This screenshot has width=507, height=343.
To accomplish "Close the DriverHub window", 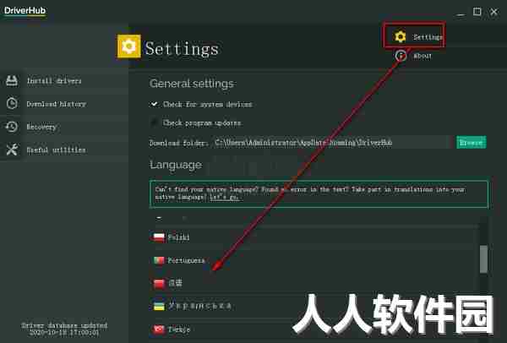I will point(494,12).
